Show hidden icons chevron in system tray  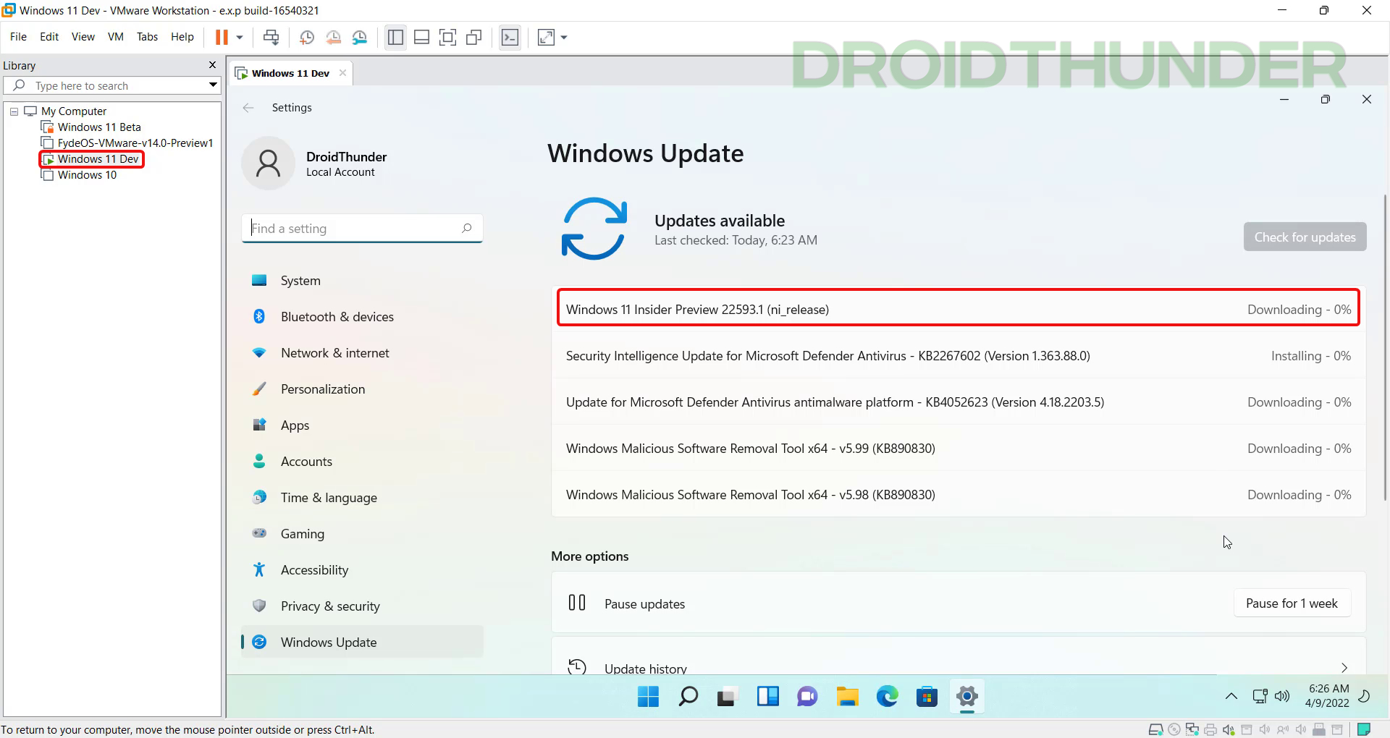click(x=1231, y=696)
